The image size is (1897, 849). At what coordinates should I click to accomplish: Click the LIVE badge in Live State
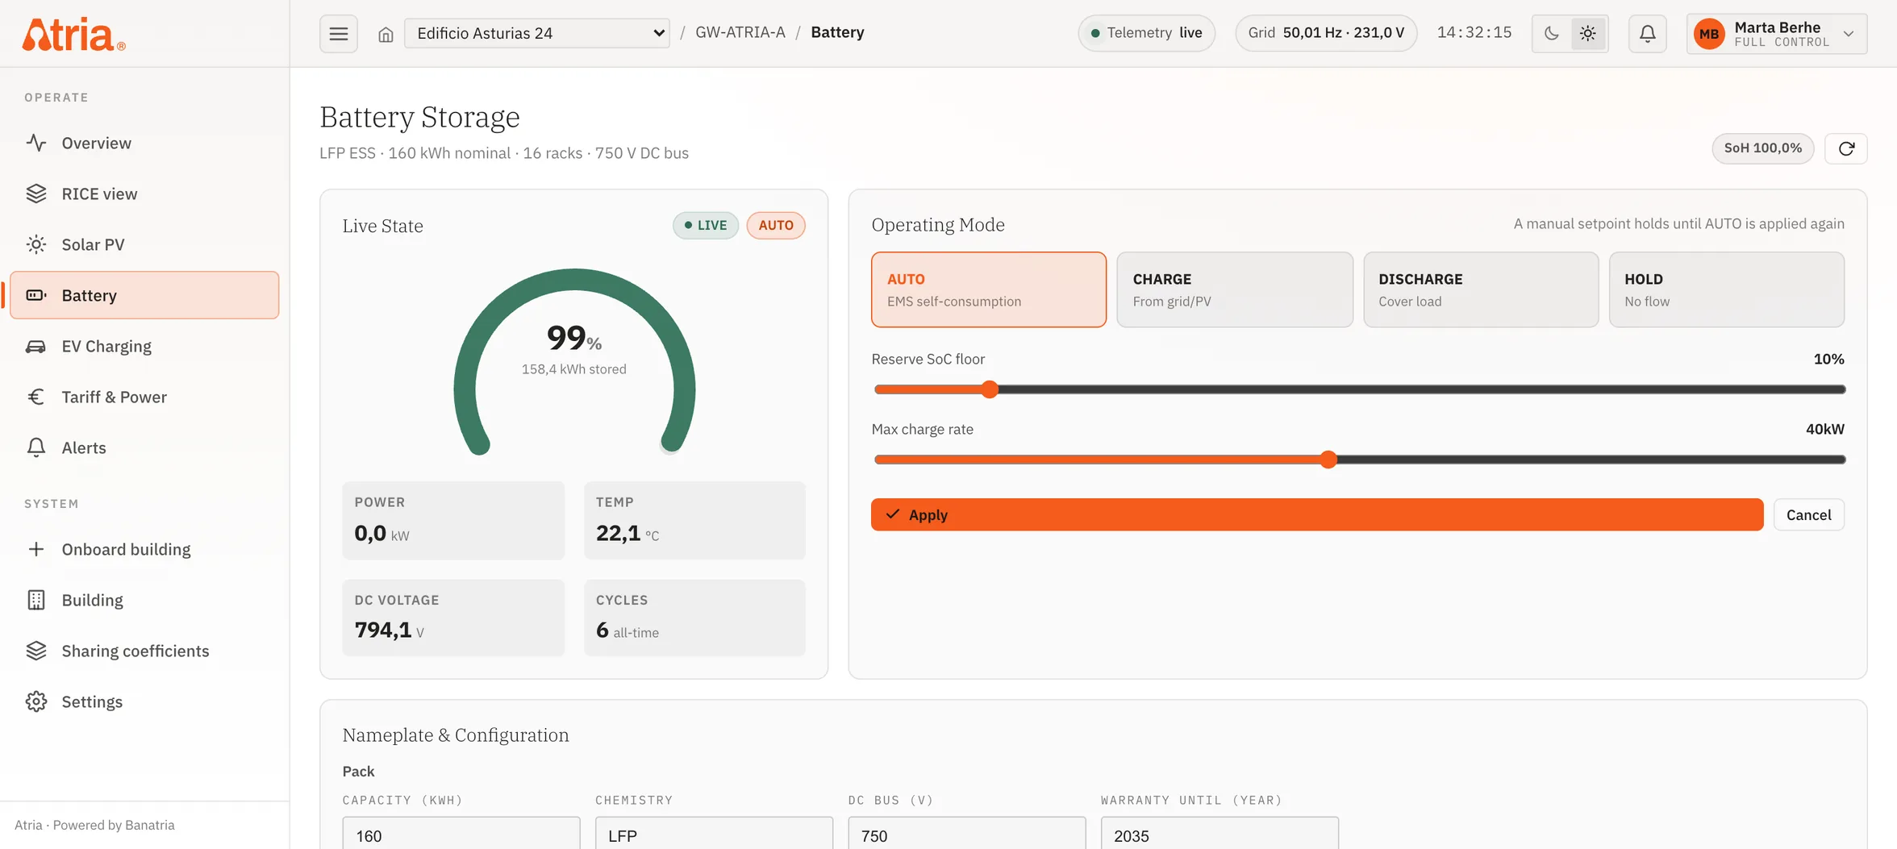[706, 225]
